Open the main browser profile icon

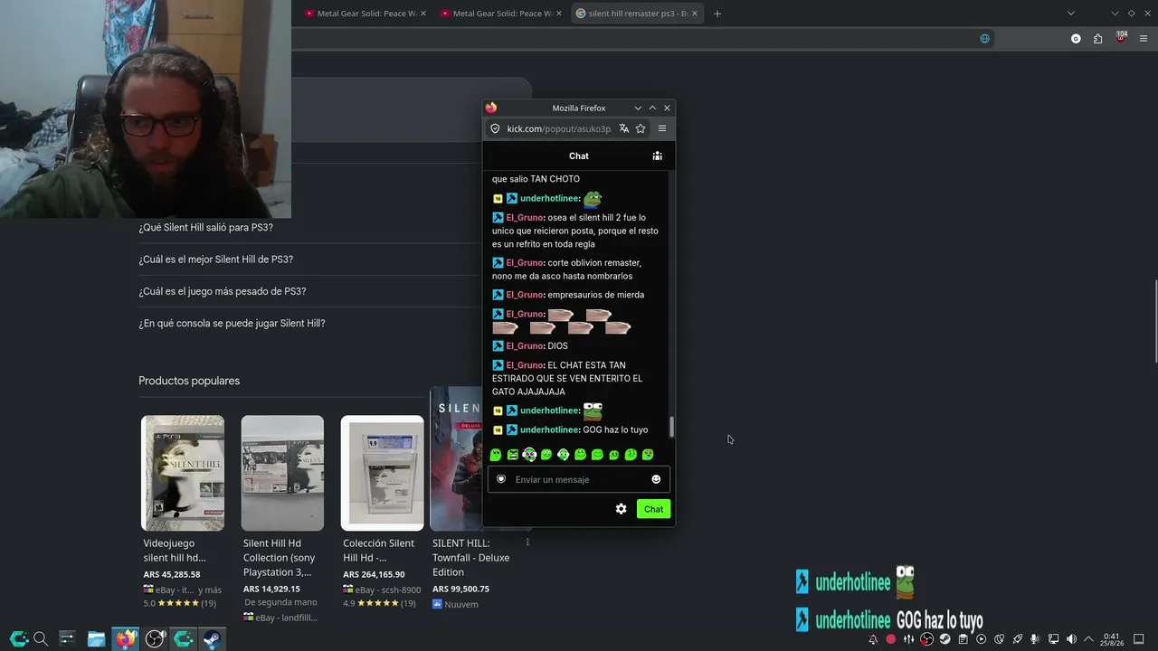[x=1076, y=39]
